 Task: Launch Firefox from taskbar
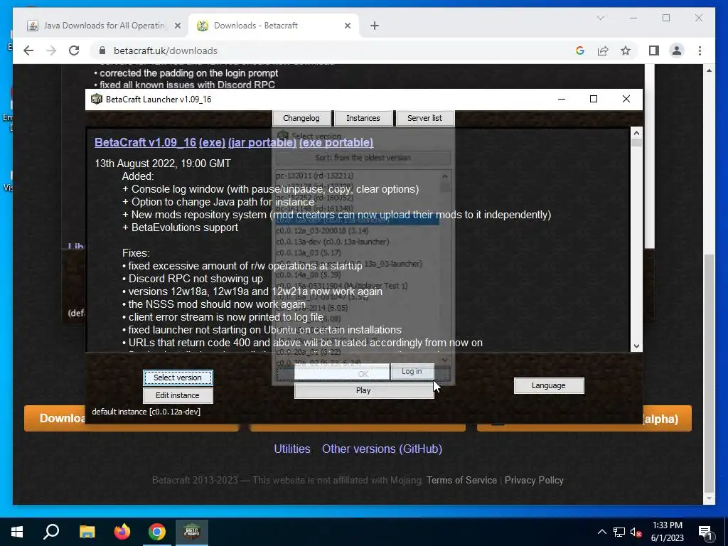tap(122, 532)
